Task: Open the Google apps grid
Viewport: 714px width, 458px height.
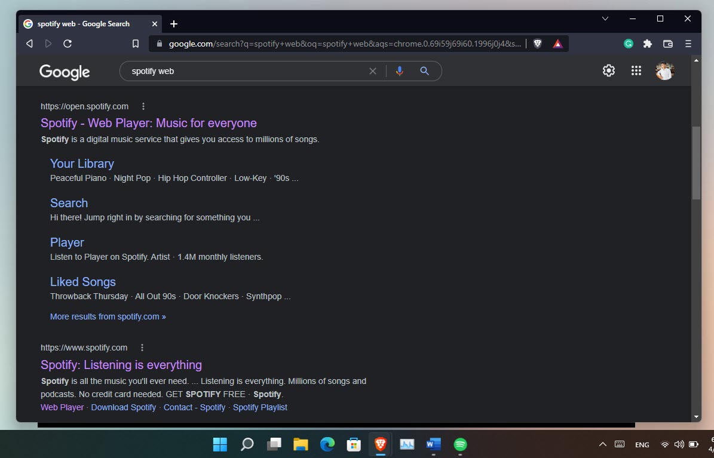Action: click(x=636, y=70)
